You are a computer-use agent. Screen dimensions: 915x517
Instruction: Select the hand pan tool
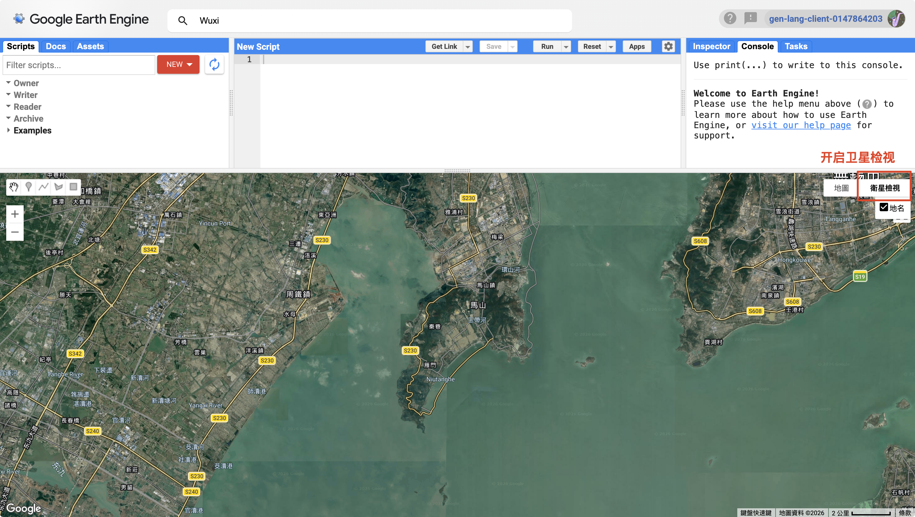tap(14, 187)
